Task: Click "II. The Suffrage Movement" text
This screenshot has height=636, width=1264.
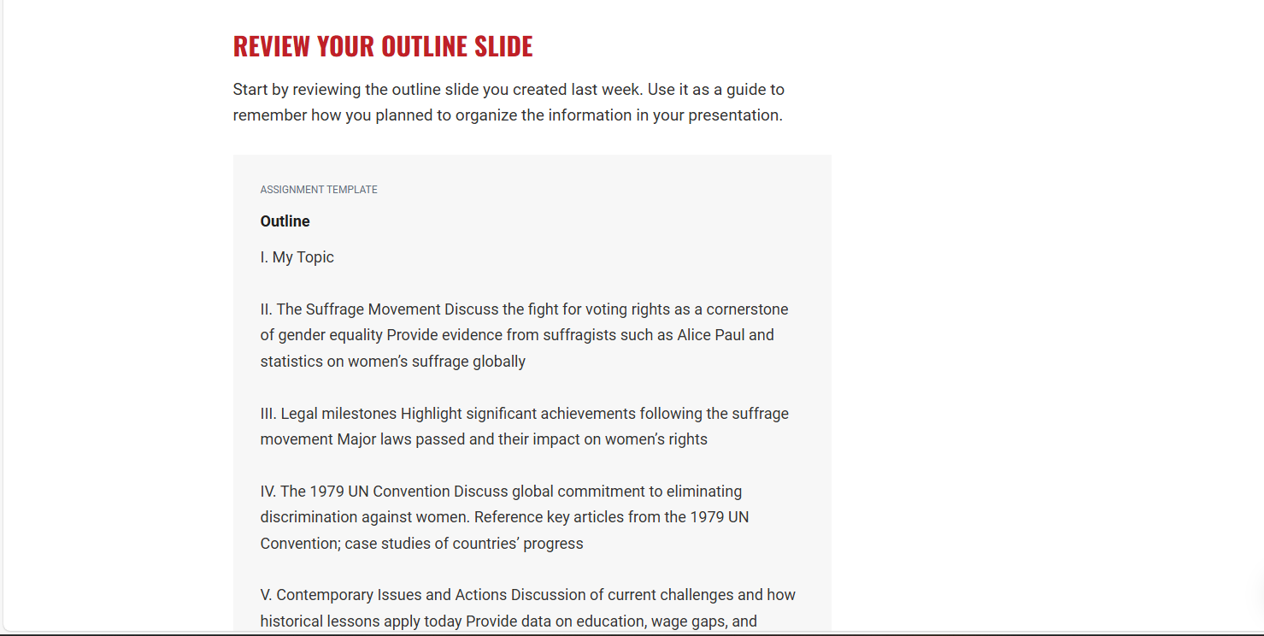Action: pos(350,309)
